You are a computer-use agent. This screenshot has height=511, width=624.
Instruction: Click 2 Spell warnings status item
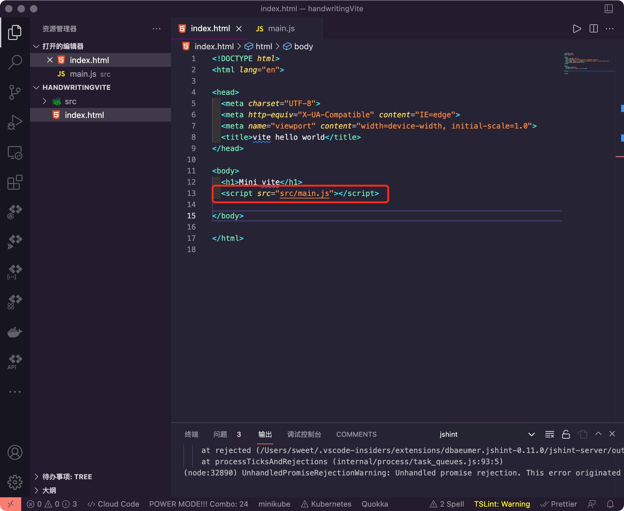(447, 504)
